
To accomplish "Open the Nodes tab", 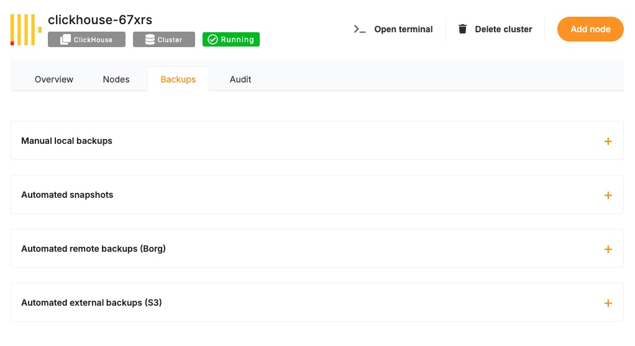I will pos(116,79).
